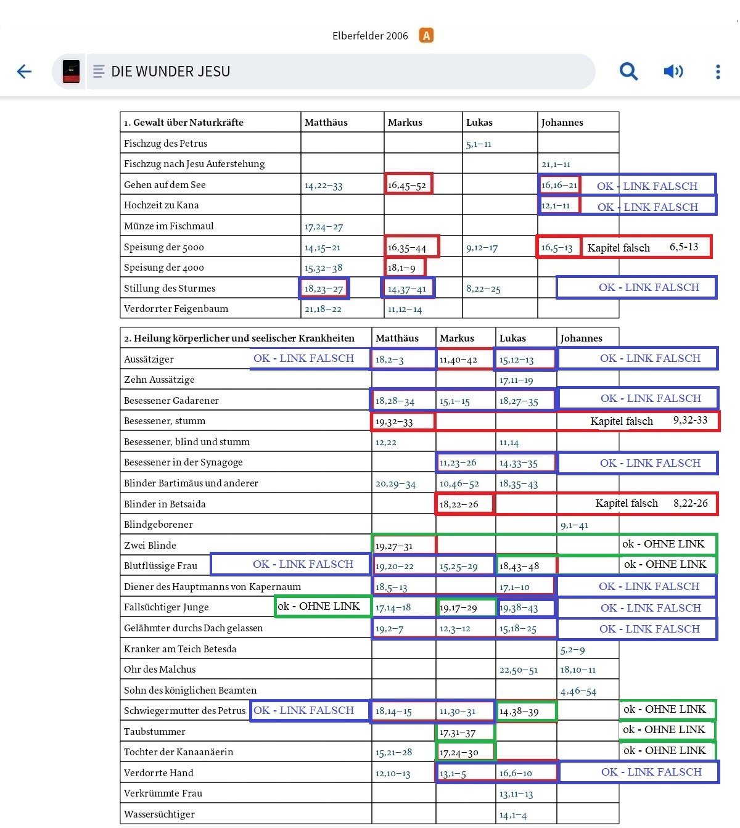Open Markus 14,37–41 link
The image size is (740, 828).
[406, 289]
